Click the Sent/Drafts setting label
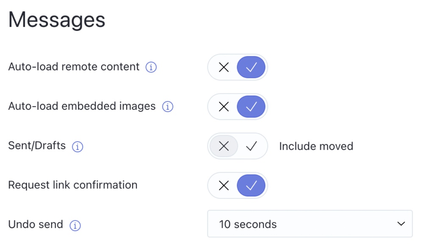The width and height of the screenshot is (424, 251). point(37,146)
